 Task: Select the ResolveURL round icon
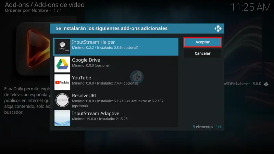click(62, 100)
